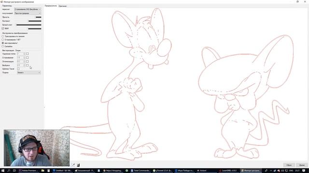Select the Centerline radio option
309x173 pixels.
tap(7, 46)
